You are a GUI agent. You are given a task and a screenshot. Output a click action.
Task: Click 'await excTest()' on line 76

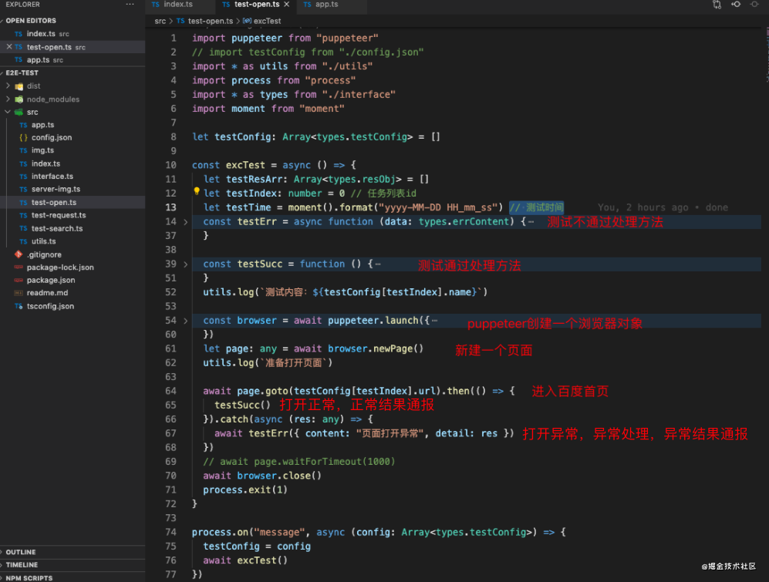pyautogui.click(x=245, y=560)
